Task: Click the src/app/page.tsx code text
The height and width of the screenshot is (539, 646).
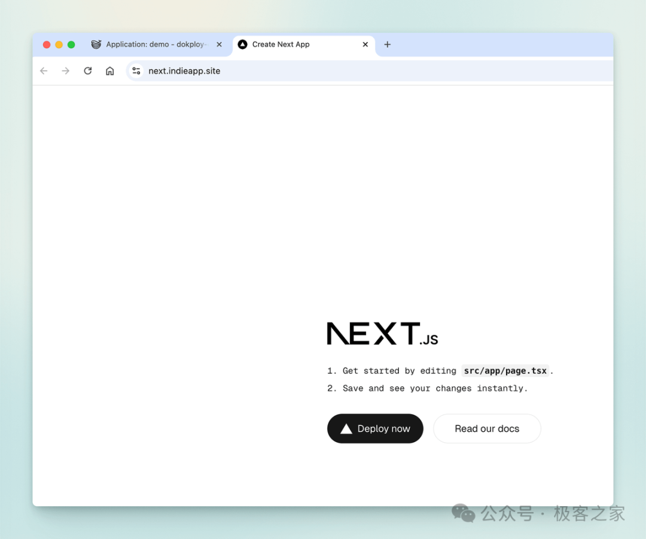Action: [505, 371]
